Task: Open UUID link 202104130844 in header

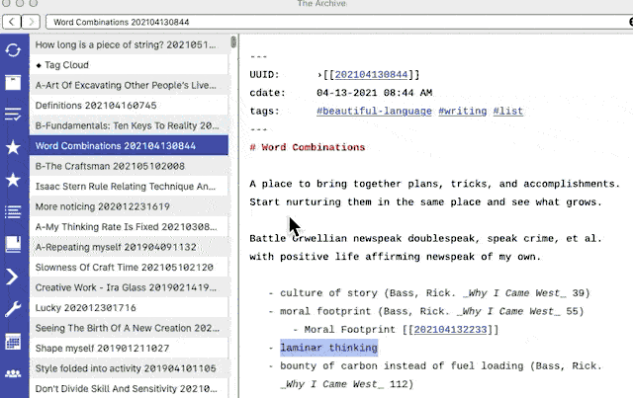Action: [x=371, y=75]
